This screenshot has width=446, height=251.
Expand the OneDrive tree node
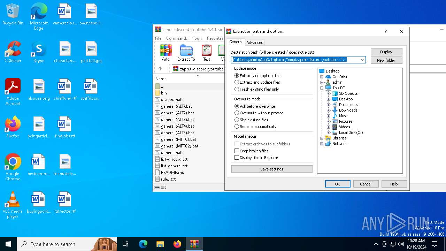click(x=322, y=77)
